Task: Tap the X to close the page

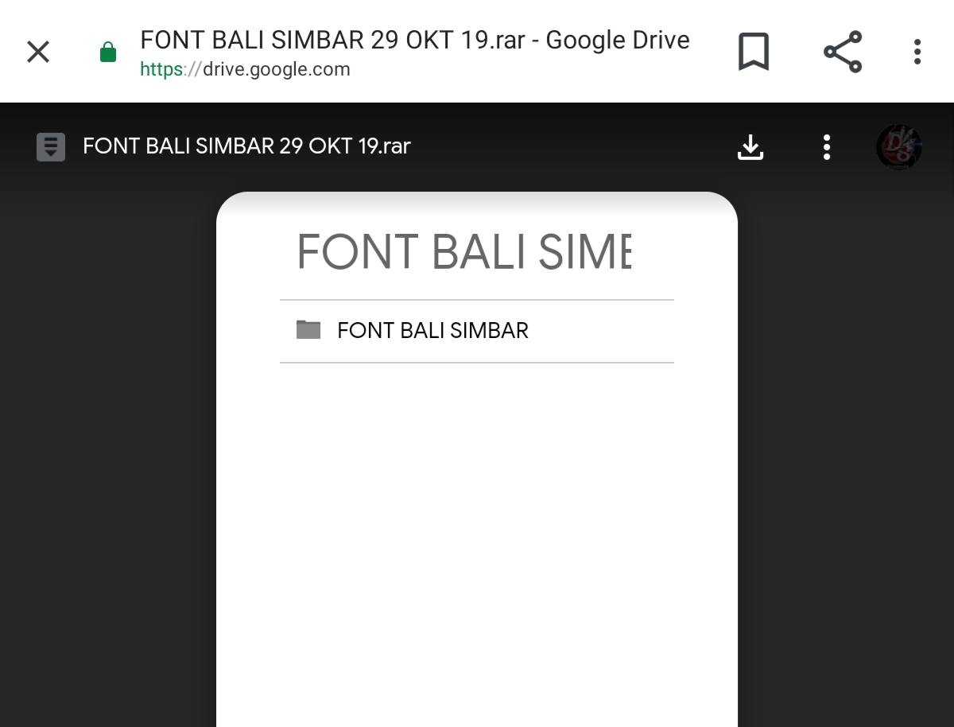Action: coord(37,51)
